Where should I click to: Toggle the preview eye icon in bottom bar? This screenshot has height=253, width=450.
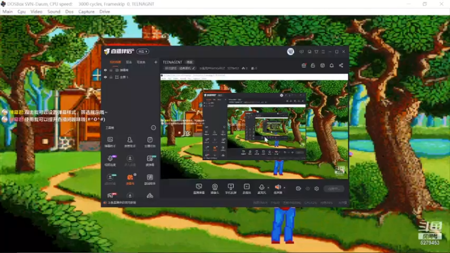click(308, 188)
